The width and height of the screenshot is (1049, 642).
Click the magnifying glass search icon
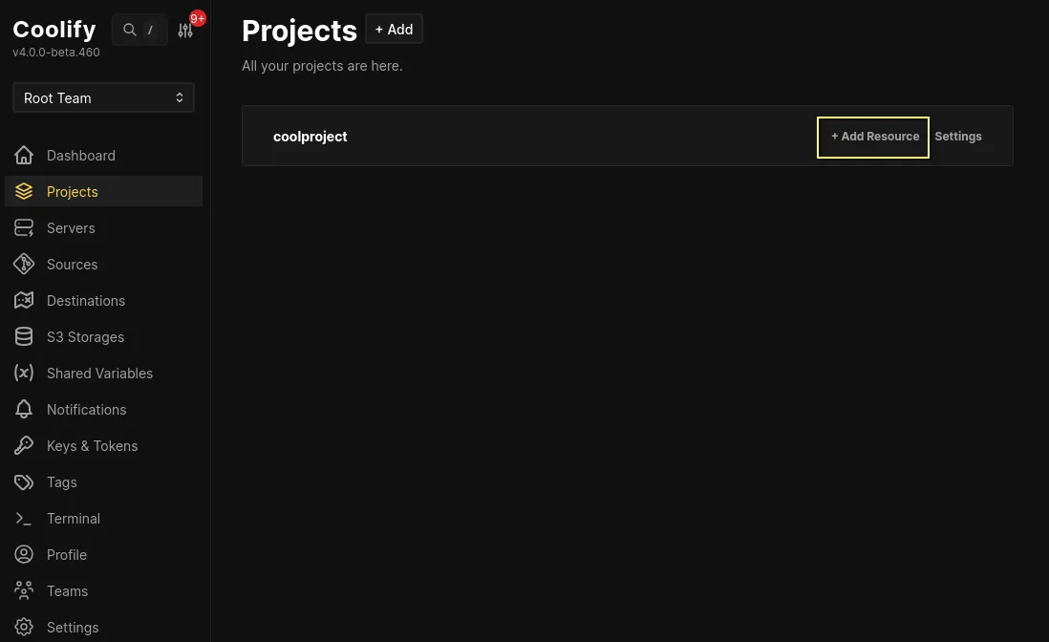pos(130,30)
